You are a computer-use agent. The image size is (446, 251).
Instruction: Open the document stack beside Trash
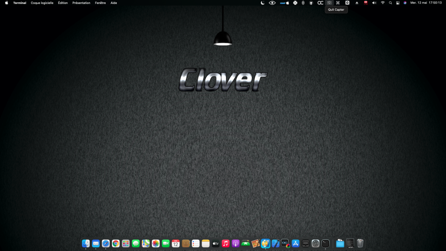(x=350, y=243)
